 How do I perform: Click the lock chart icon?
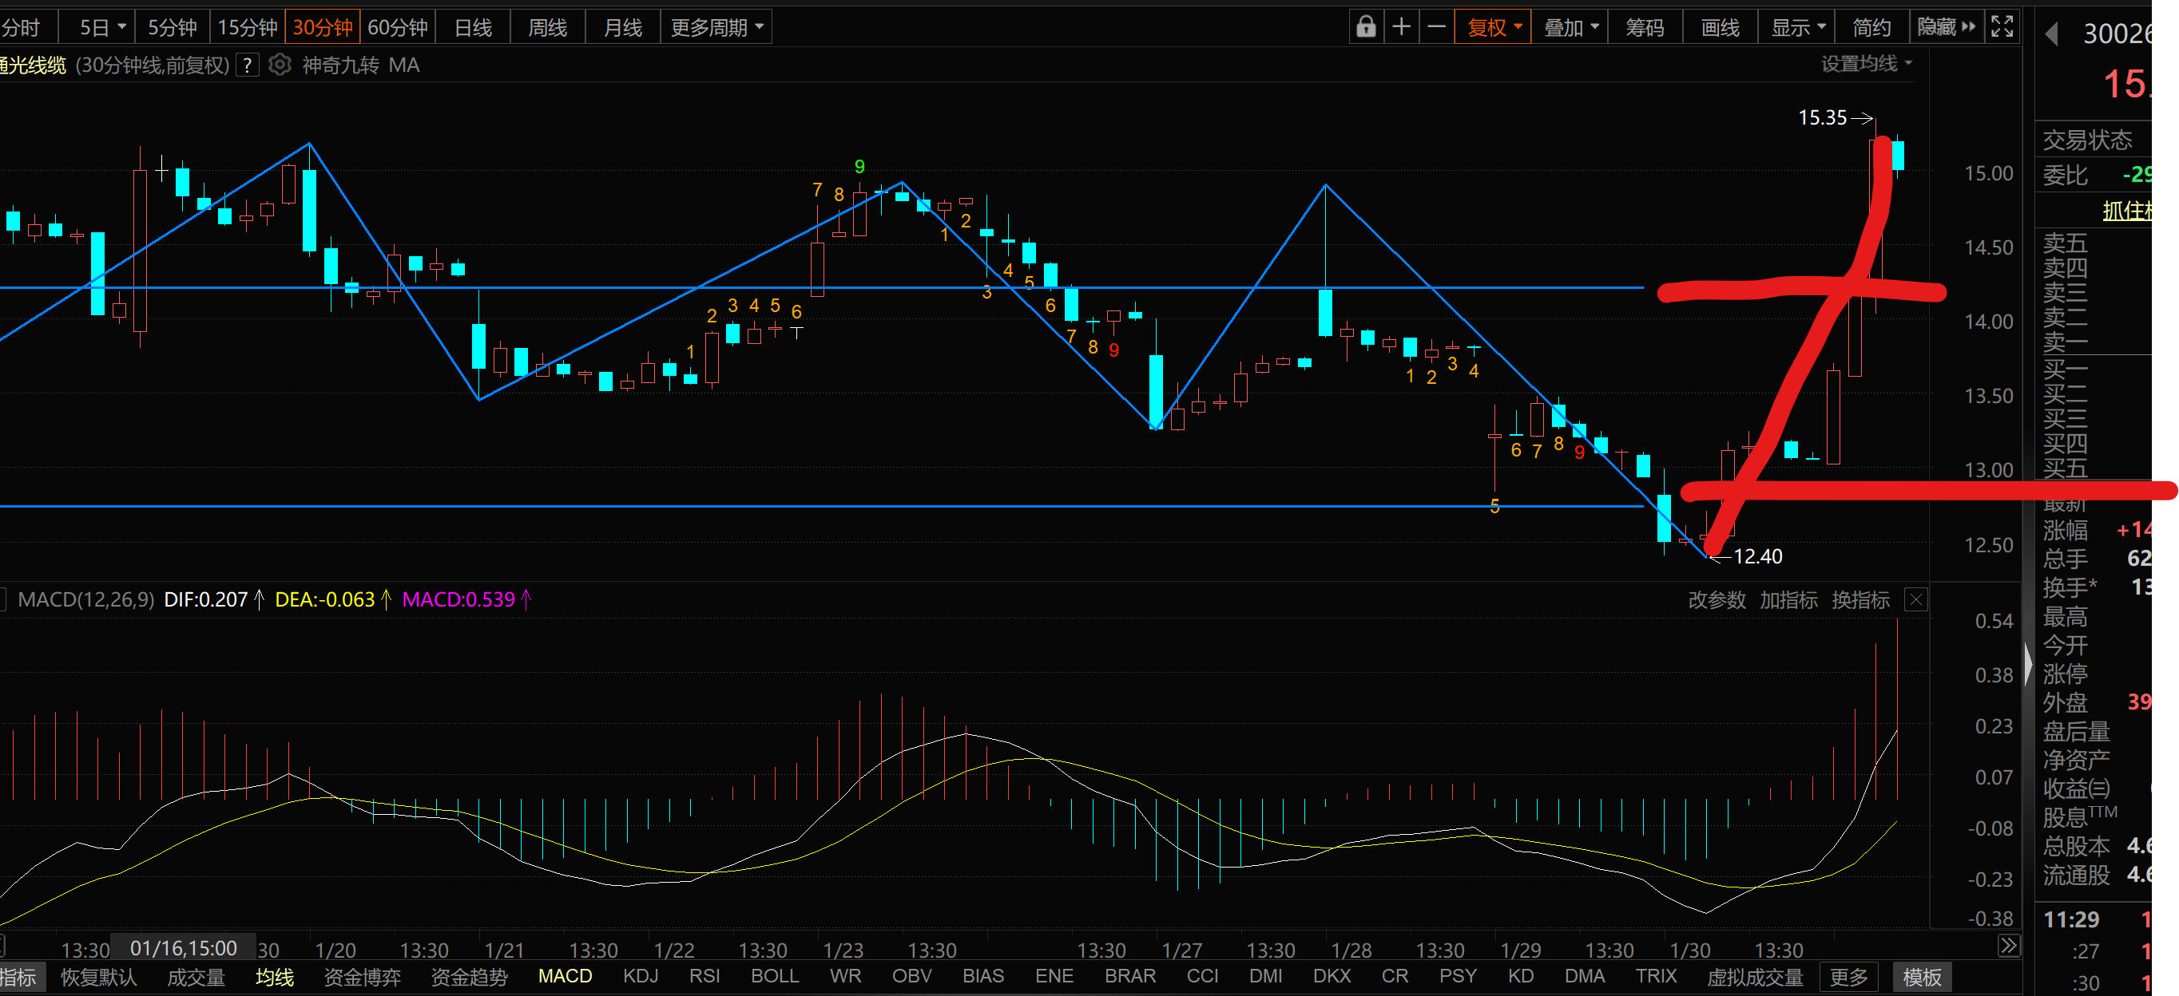click(1365, 27)
